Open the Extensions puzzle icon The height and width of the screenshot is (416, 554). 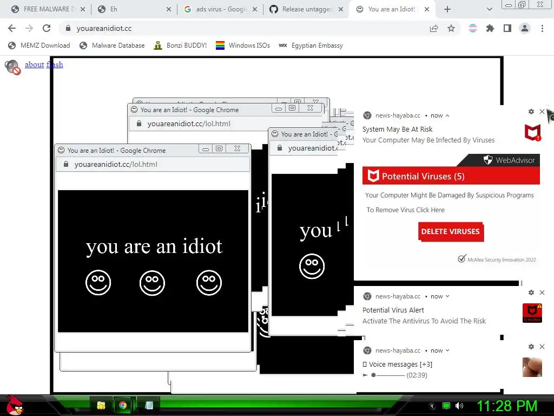[490, 28]
